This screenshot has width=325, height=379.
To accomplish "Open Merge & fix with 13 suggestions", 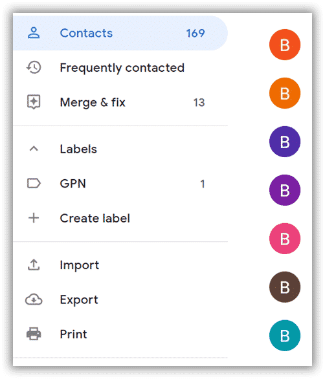I will [x=120, y=102].
